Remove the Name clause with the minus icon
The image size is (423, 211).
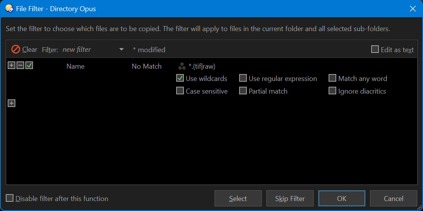click(20, 66)
